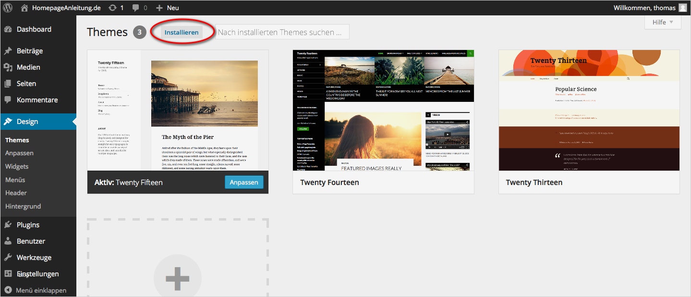
Task: Expand the Hilfe help dropdown
Action: pyautogui.click(x=663, y=22)
